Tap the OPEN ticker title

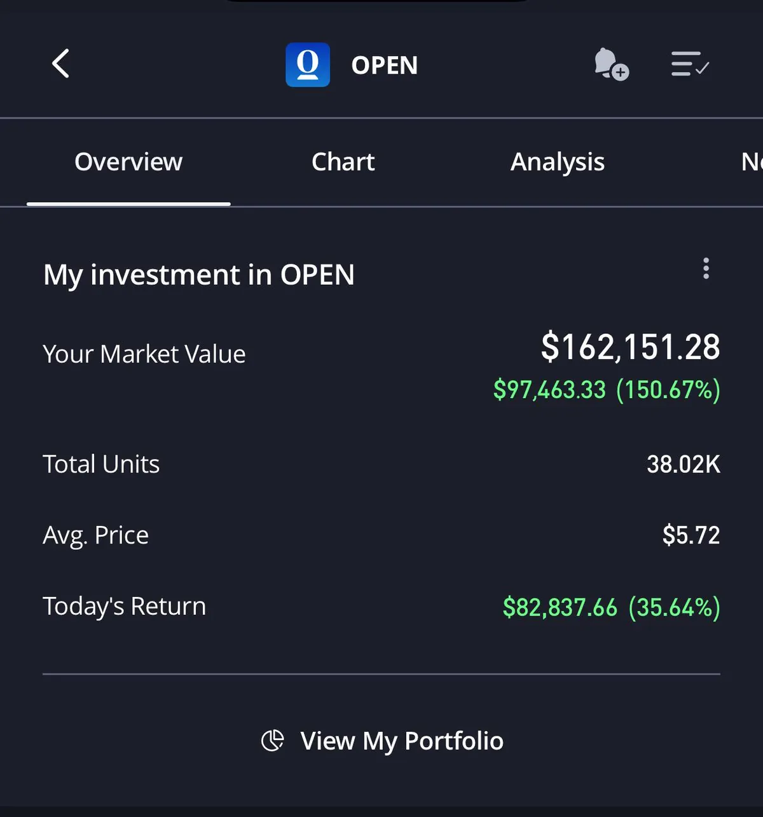(x=384, y=65)
